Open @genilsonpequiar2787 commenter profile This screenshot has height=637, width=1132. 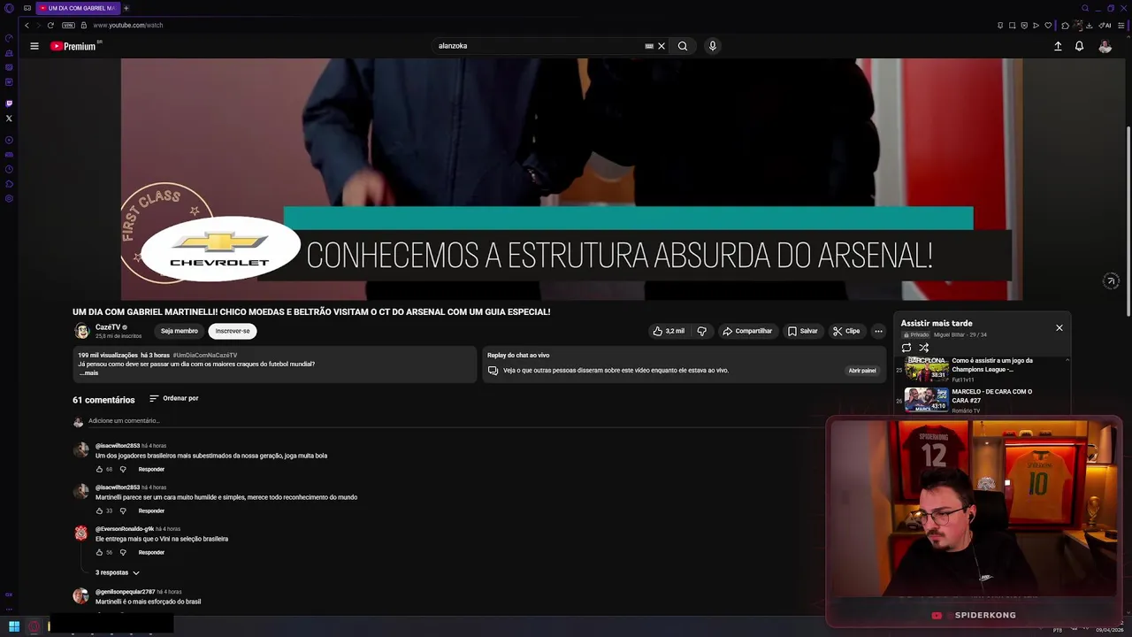[125, 592]
